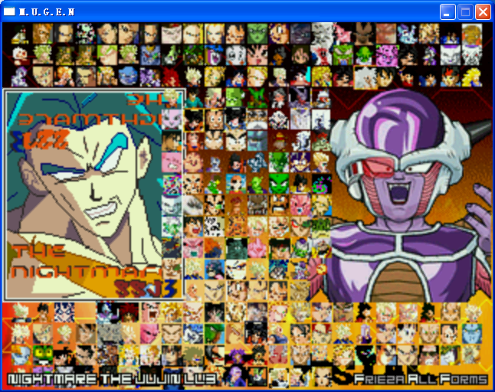Pick the green big-eyed creature icon at bottom left

point(43,355)
